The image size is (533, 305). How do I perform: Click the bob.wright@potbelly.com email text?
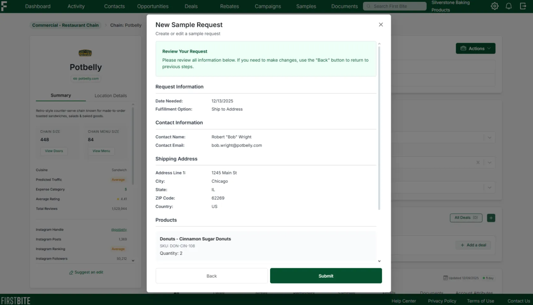[237, 145]
